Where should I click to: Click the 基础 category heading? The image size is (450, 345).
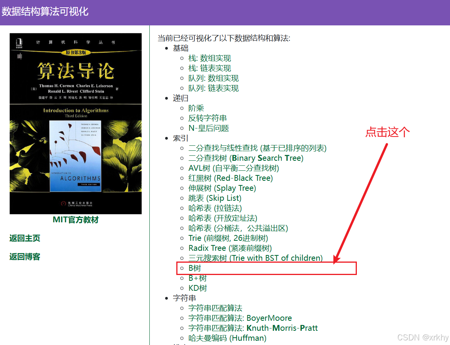tap(181, 48)
